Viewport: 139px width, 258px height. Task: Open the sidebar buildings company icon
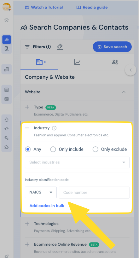[6, 69]
